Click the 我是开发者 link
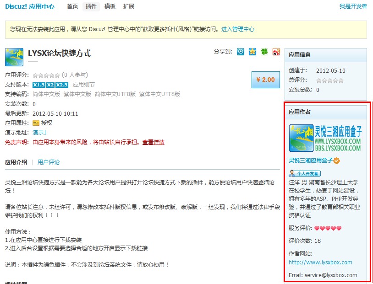Image resolution: width=373 pixels, height=284 pixels. pyautogui.click(x=353, y=6)
